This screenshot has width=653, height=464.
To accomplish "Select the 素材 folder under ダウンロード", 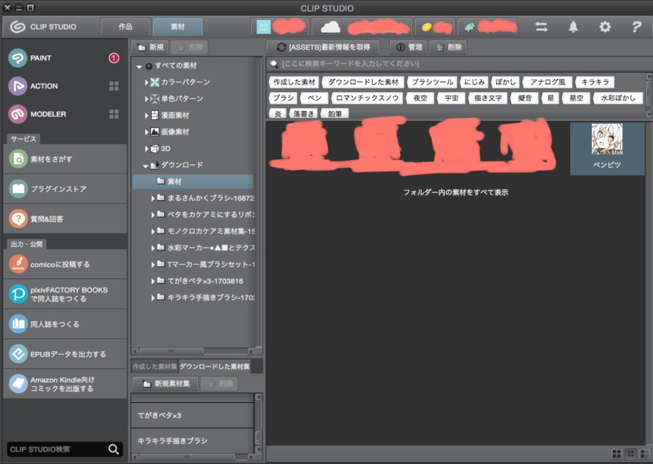I will click(x=192, y=182).
